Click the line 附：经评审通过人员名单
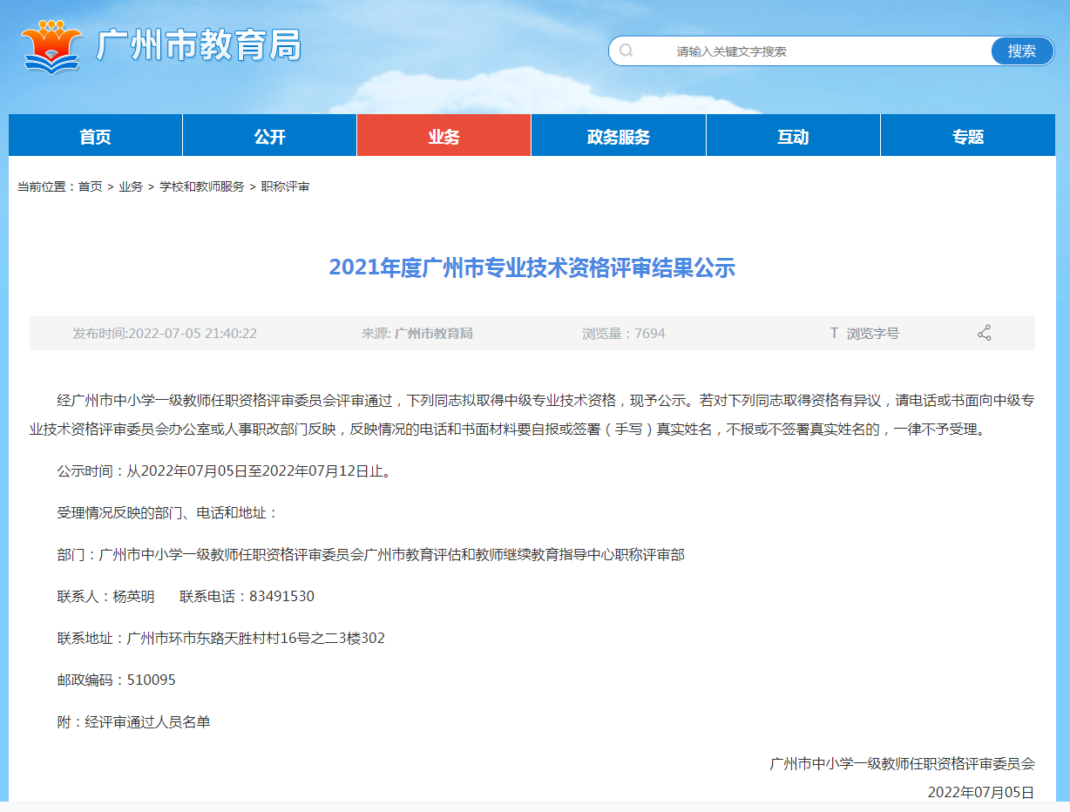Viewport: 1070px width, 812px height. [x=134, y=722]
